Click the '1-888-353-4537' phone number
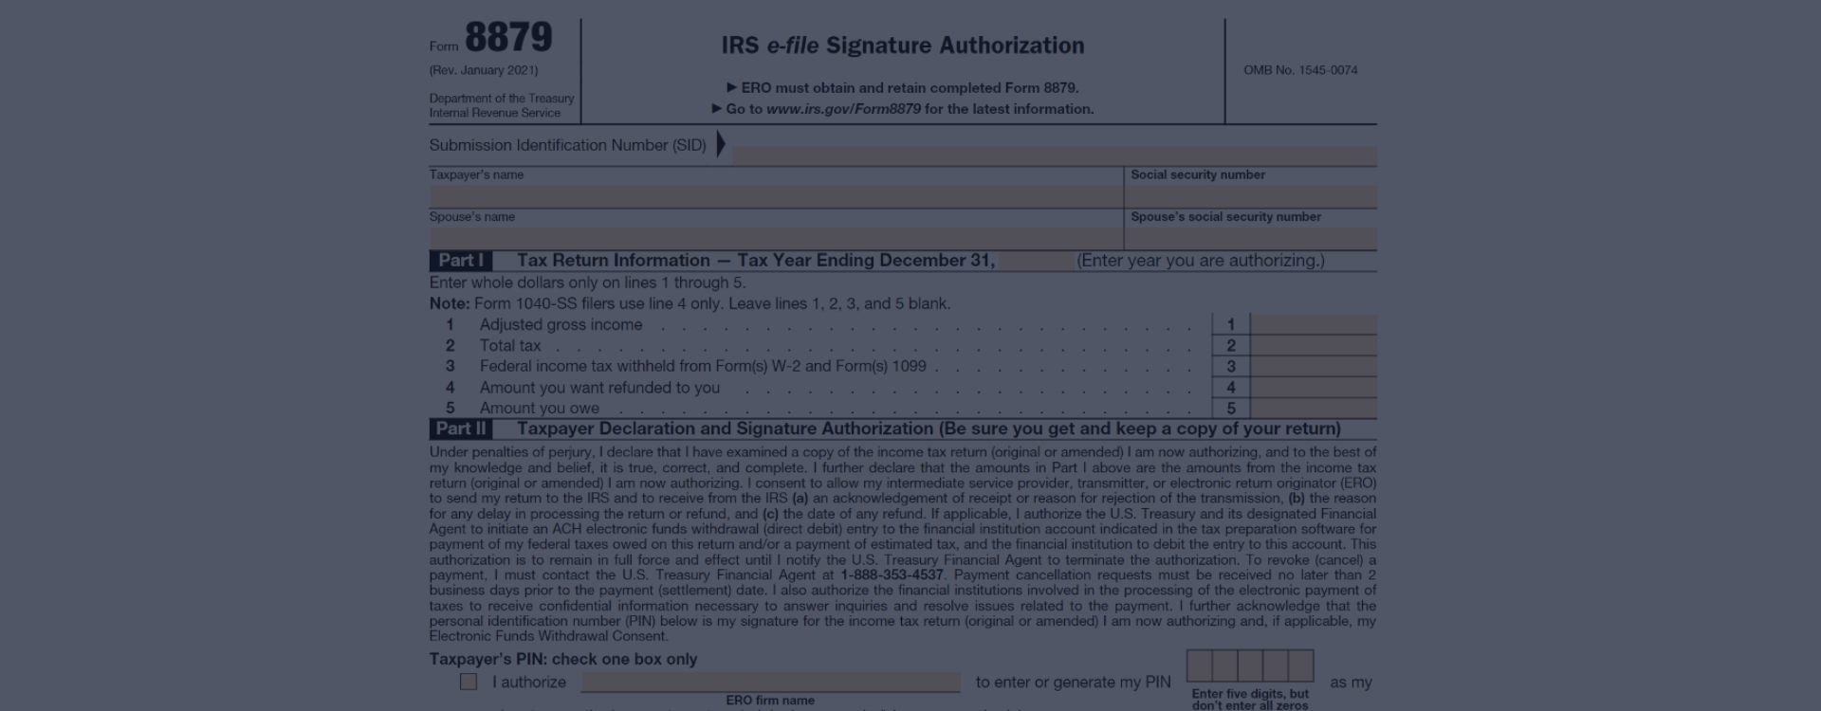The width and height of the screenshot is (1821, 711). click(x=892, y=574)
